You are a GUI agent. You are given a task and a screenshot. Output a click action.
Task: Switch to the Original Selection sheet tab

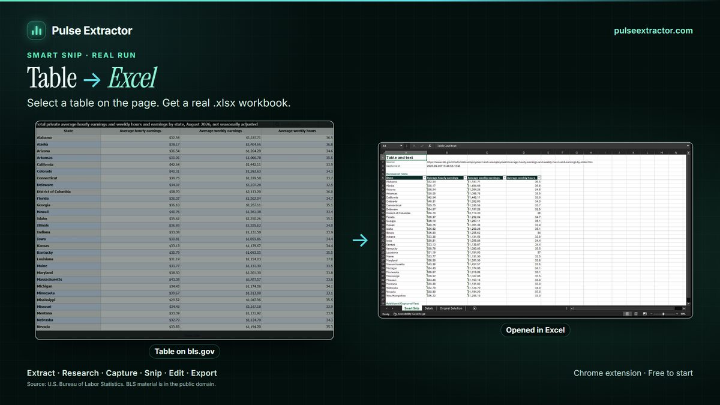coord(451,308)
